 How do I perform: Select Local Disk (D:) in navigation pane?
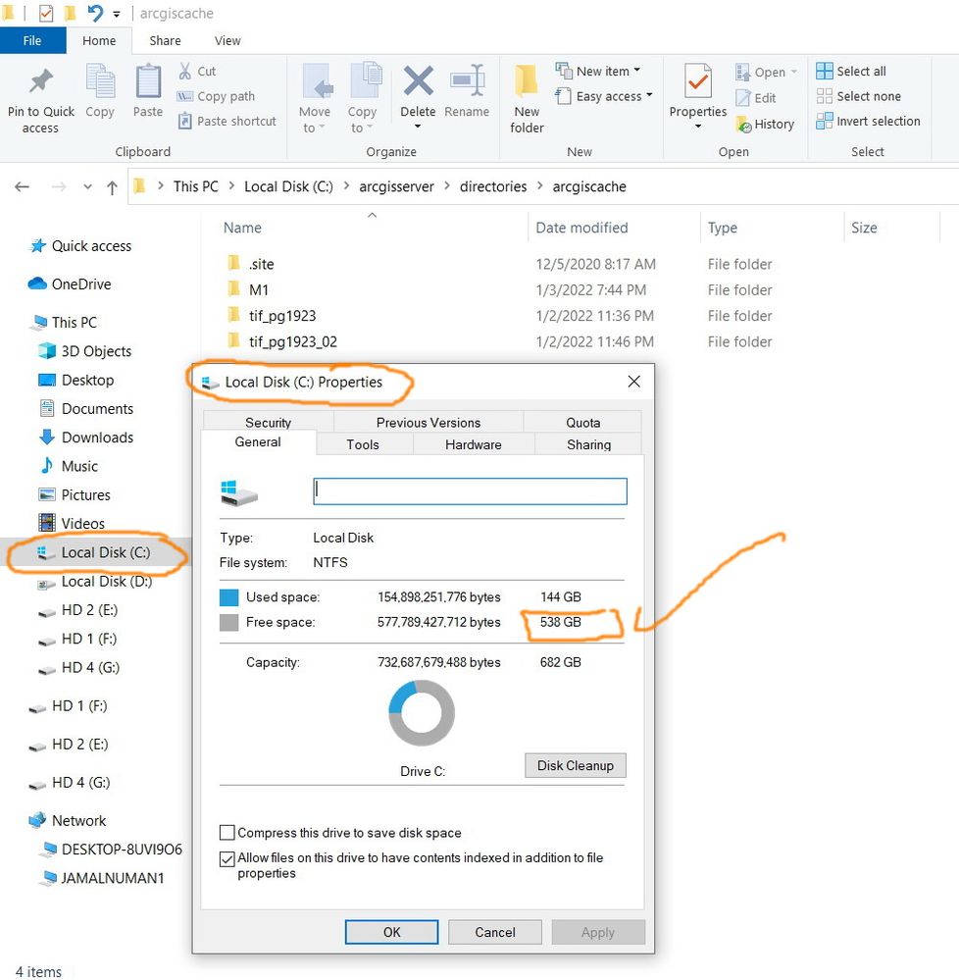95,582
